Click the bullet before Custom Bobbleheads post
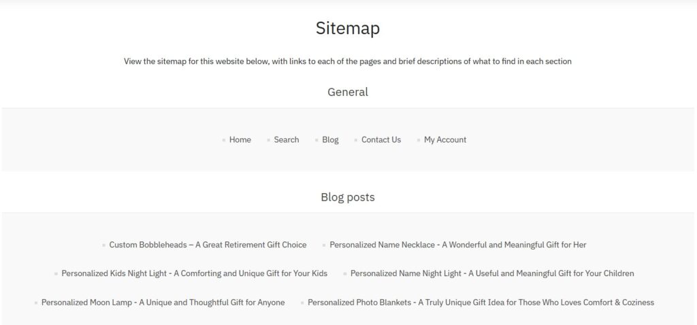697x325 pixels. point(103,245)
